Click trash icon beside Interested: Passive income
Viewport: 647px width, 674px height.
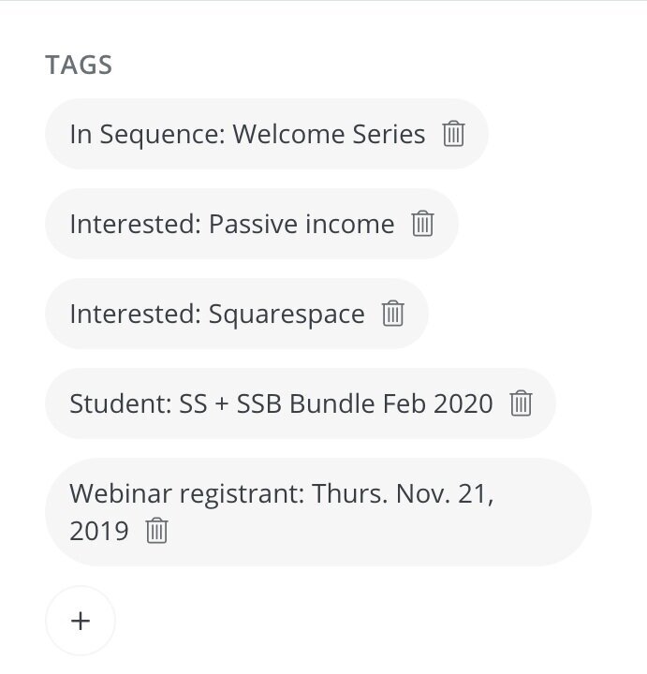point(422,224)
